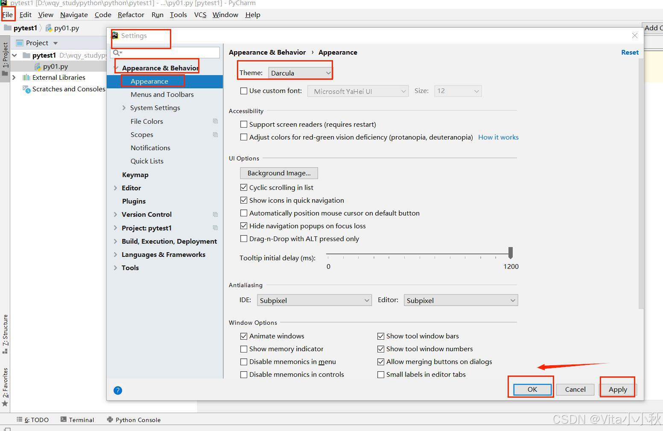Image resolution: width=663 pixels, height=431 pixels.
Task: Click the Version Control project-level icon
Action: pos(215,214)
